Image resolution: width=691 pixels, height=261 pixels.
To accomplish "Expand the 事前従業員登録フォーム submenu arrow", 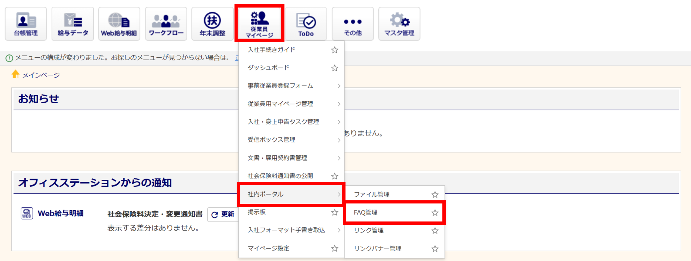I will point(339,86).
